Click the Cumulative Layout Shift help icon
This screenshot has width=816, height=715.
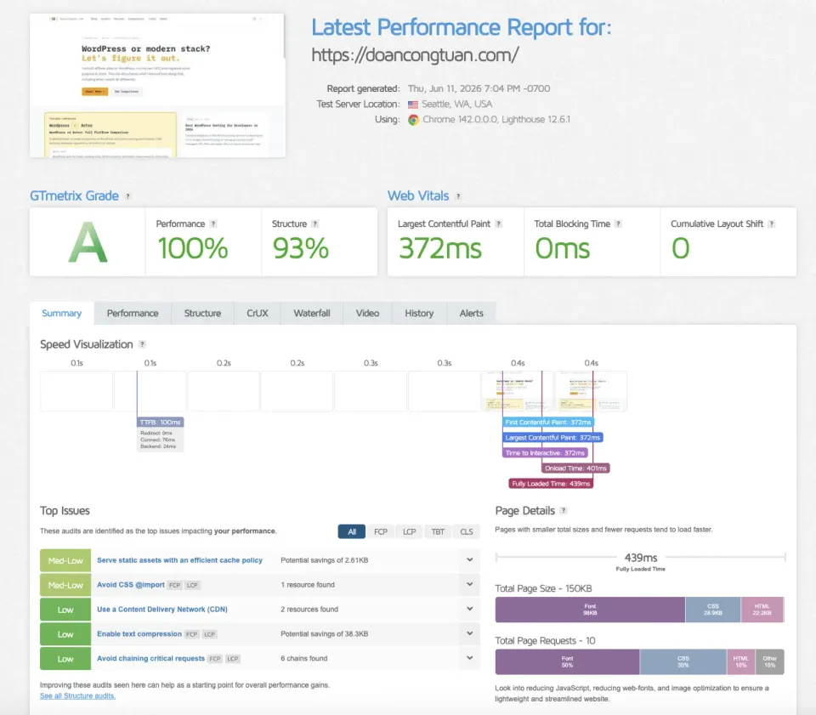pos(771,224)
